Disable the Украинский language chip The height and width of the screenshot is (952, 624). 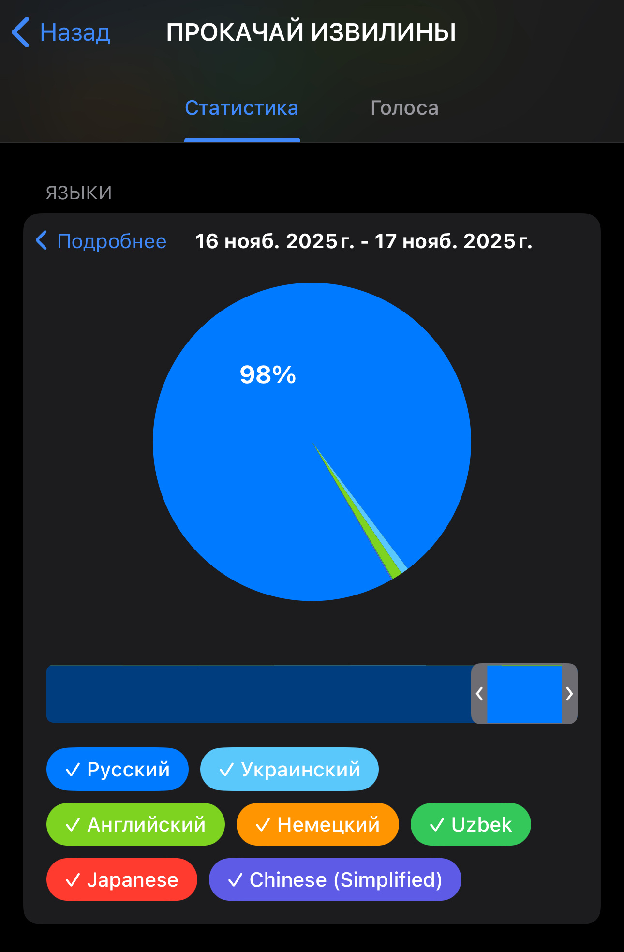(x=289, y=769)
